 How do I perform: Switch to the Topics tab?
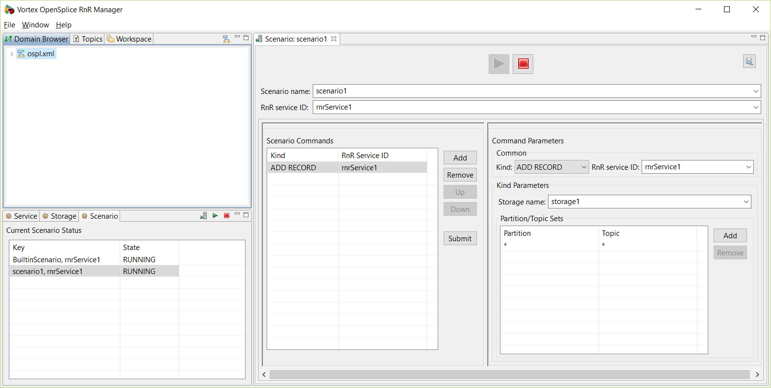click(x=88, y=39)
